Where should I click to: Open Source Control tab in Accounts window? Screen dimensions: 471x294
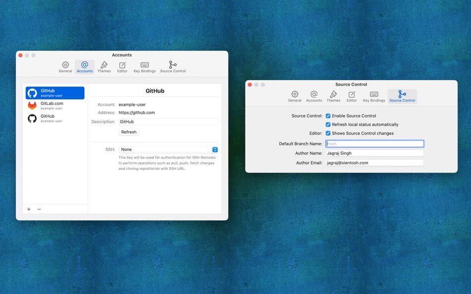tap(173, 67)
